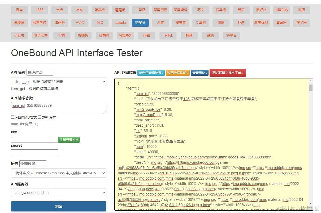
Task: Open the 易贝 tab
Action: pyautogui.click(x=241, y=10)
